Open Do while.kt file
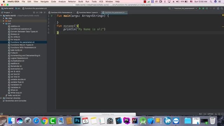Screen dimensions: 224x126 coord(15,37)
